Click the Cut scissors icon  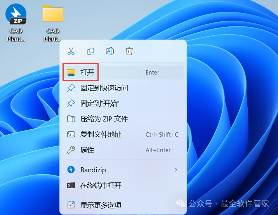pyautogui.click(x=71, y=51)
